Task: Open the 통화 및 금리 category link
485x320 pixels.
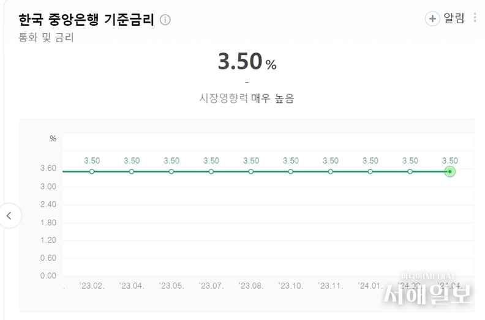Action: pyautogui.click(x=46, y=37)
